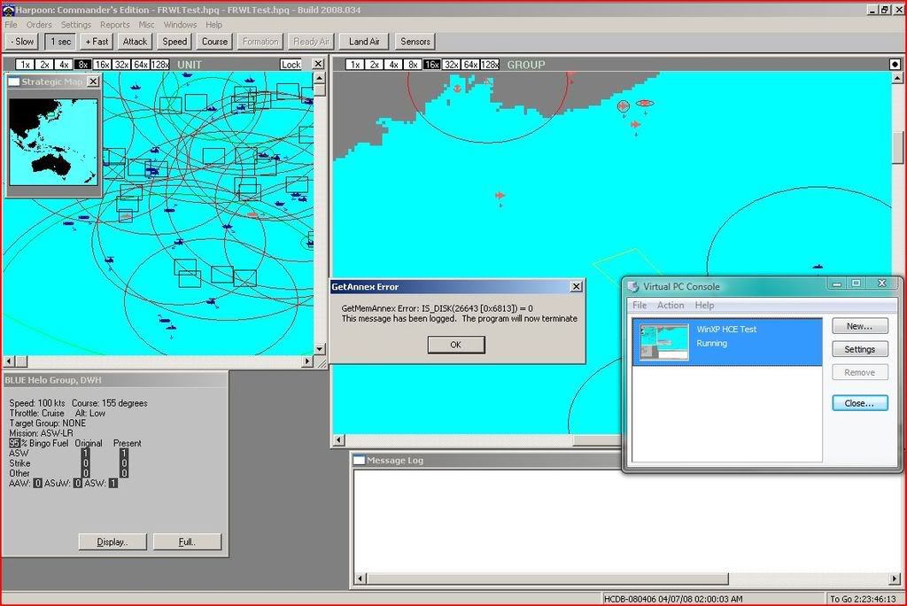The width and height of the screenshot is (907, 606).
Task: Open the Harpoon File menu
Action: (11, 25)
